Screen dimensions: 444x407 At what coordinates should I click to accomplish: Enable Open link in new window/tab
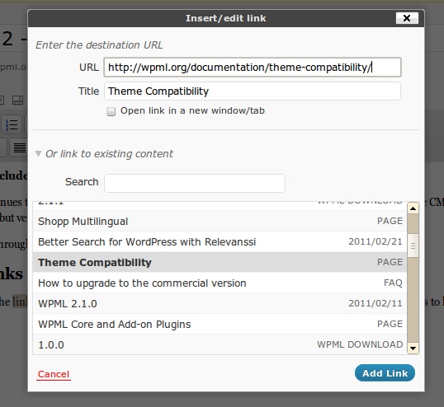[111, 111]
